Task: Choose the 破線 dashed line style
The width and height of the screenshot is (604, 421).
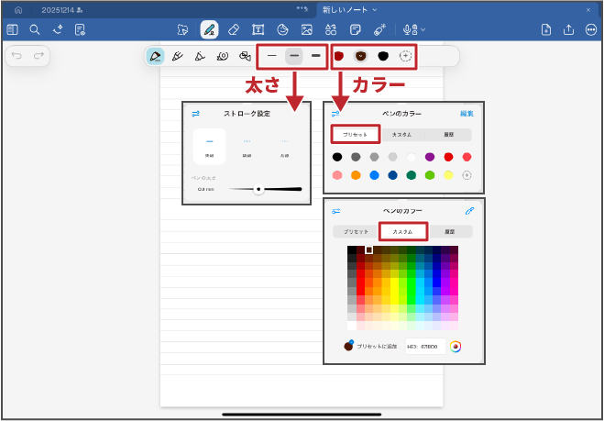Action: click(247, 147)
